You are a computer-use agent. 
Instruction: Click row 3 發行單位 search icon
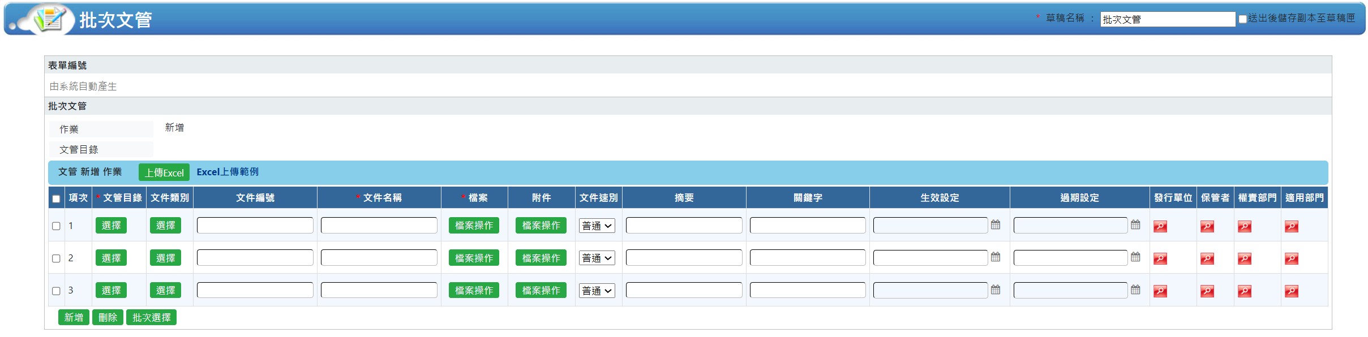[1160, 291]
